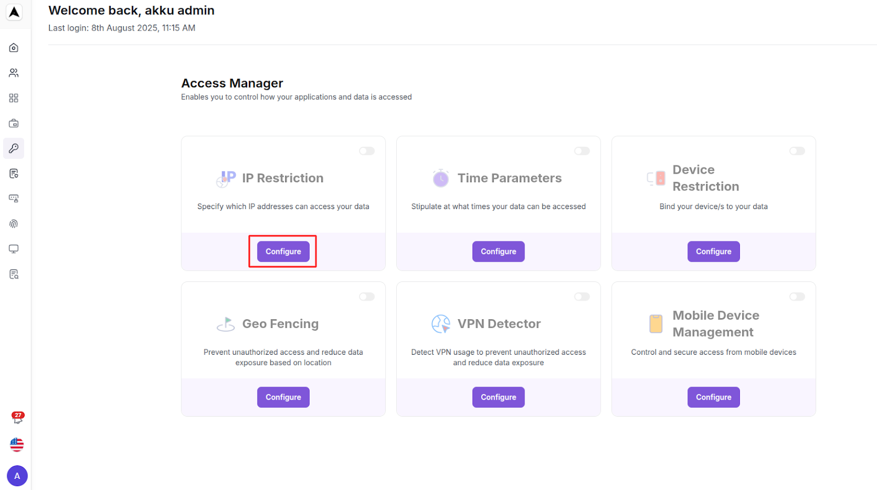
Task: Enable the VPN Detector toggle
Action: [582, 297]
